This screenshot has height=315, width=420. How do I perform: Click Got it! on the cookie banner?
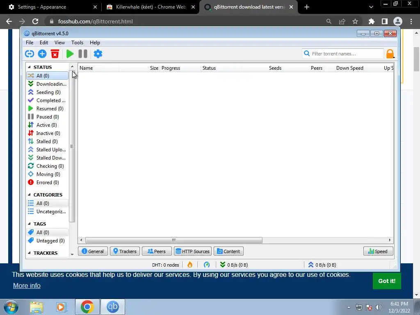pos(387,281)
